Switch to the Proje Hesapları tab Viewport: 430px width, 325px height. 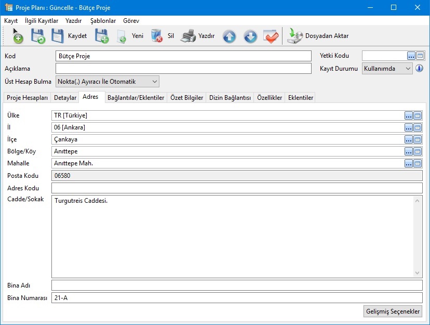[27, 98]
